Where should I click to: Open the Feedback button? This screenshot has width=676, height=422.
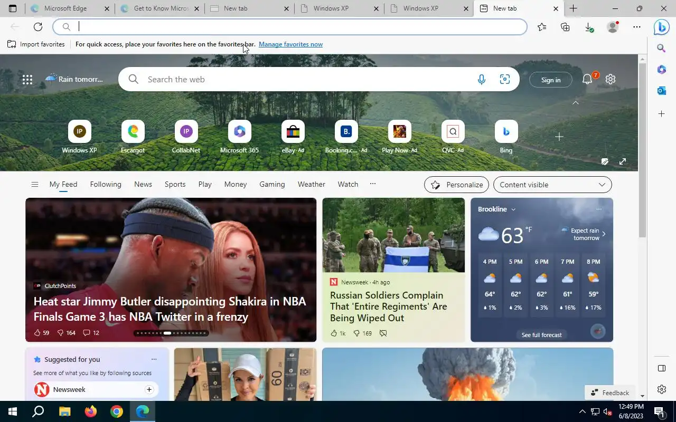click(610, 392)
